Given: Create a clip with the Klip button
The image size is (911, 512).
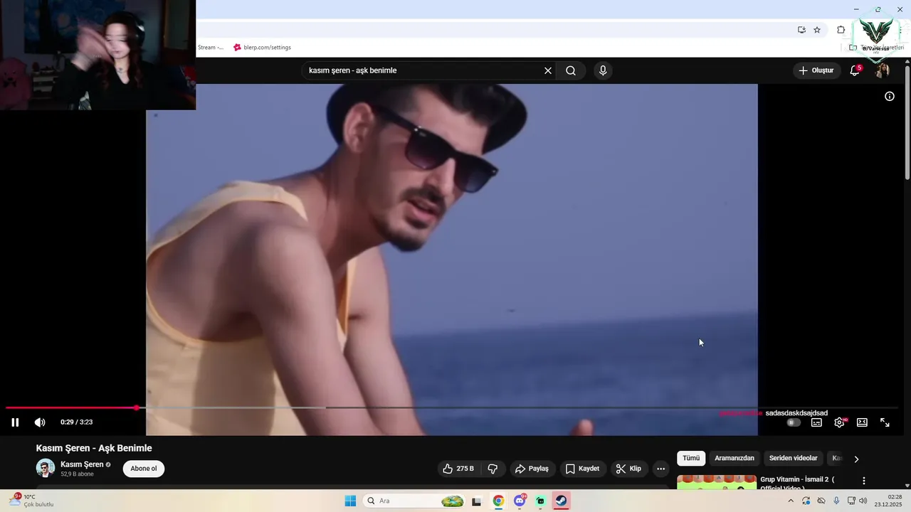Looking at the screenshot, I should [628, 469].
